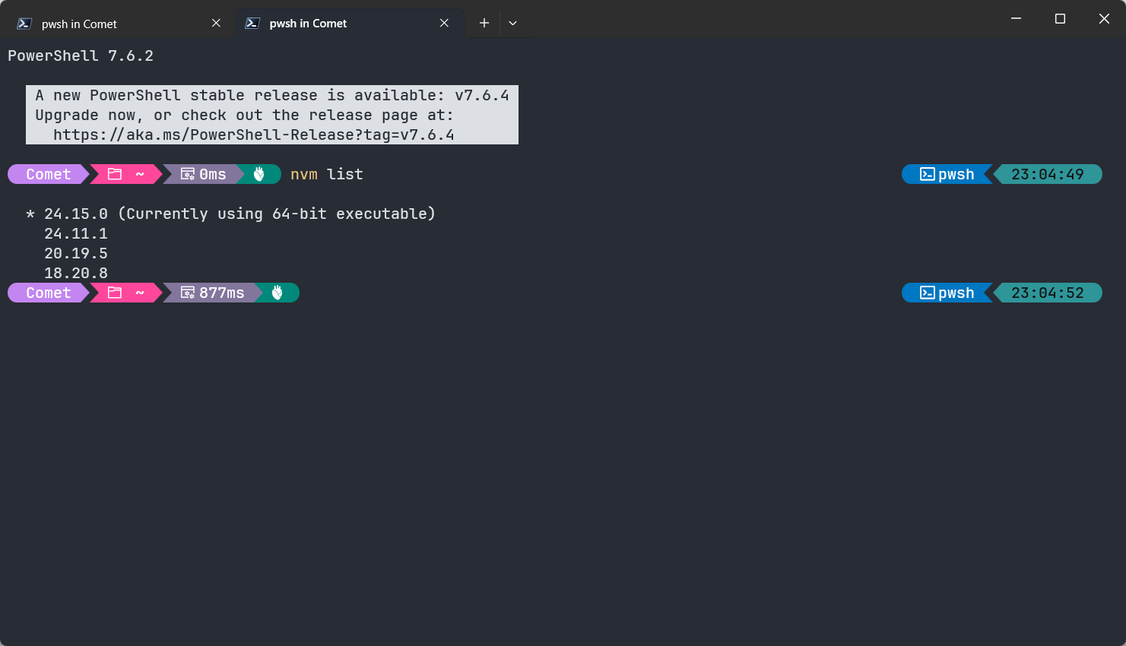
Task: Click the folder icon in the 877ms prompt
Action: [115, 293]
